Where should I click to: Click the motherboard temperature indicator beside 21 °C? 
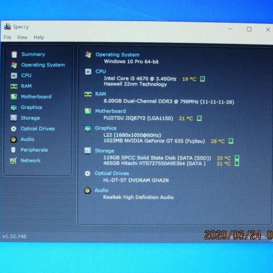tap(199, 119)
